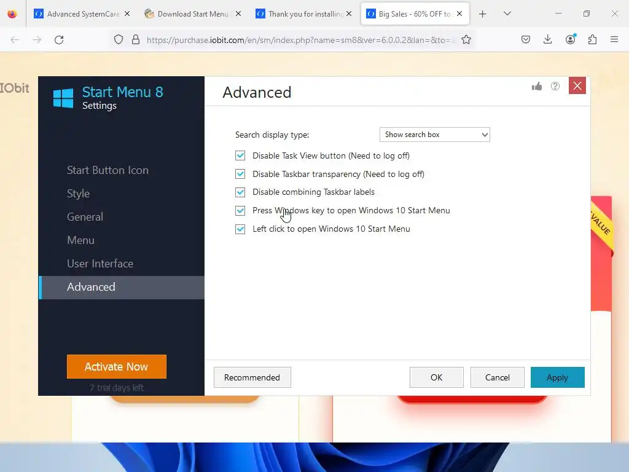The height and width of the screenshot is (472, 629).
Task: Close the Big Sales tab
Action: pos(459,14)
